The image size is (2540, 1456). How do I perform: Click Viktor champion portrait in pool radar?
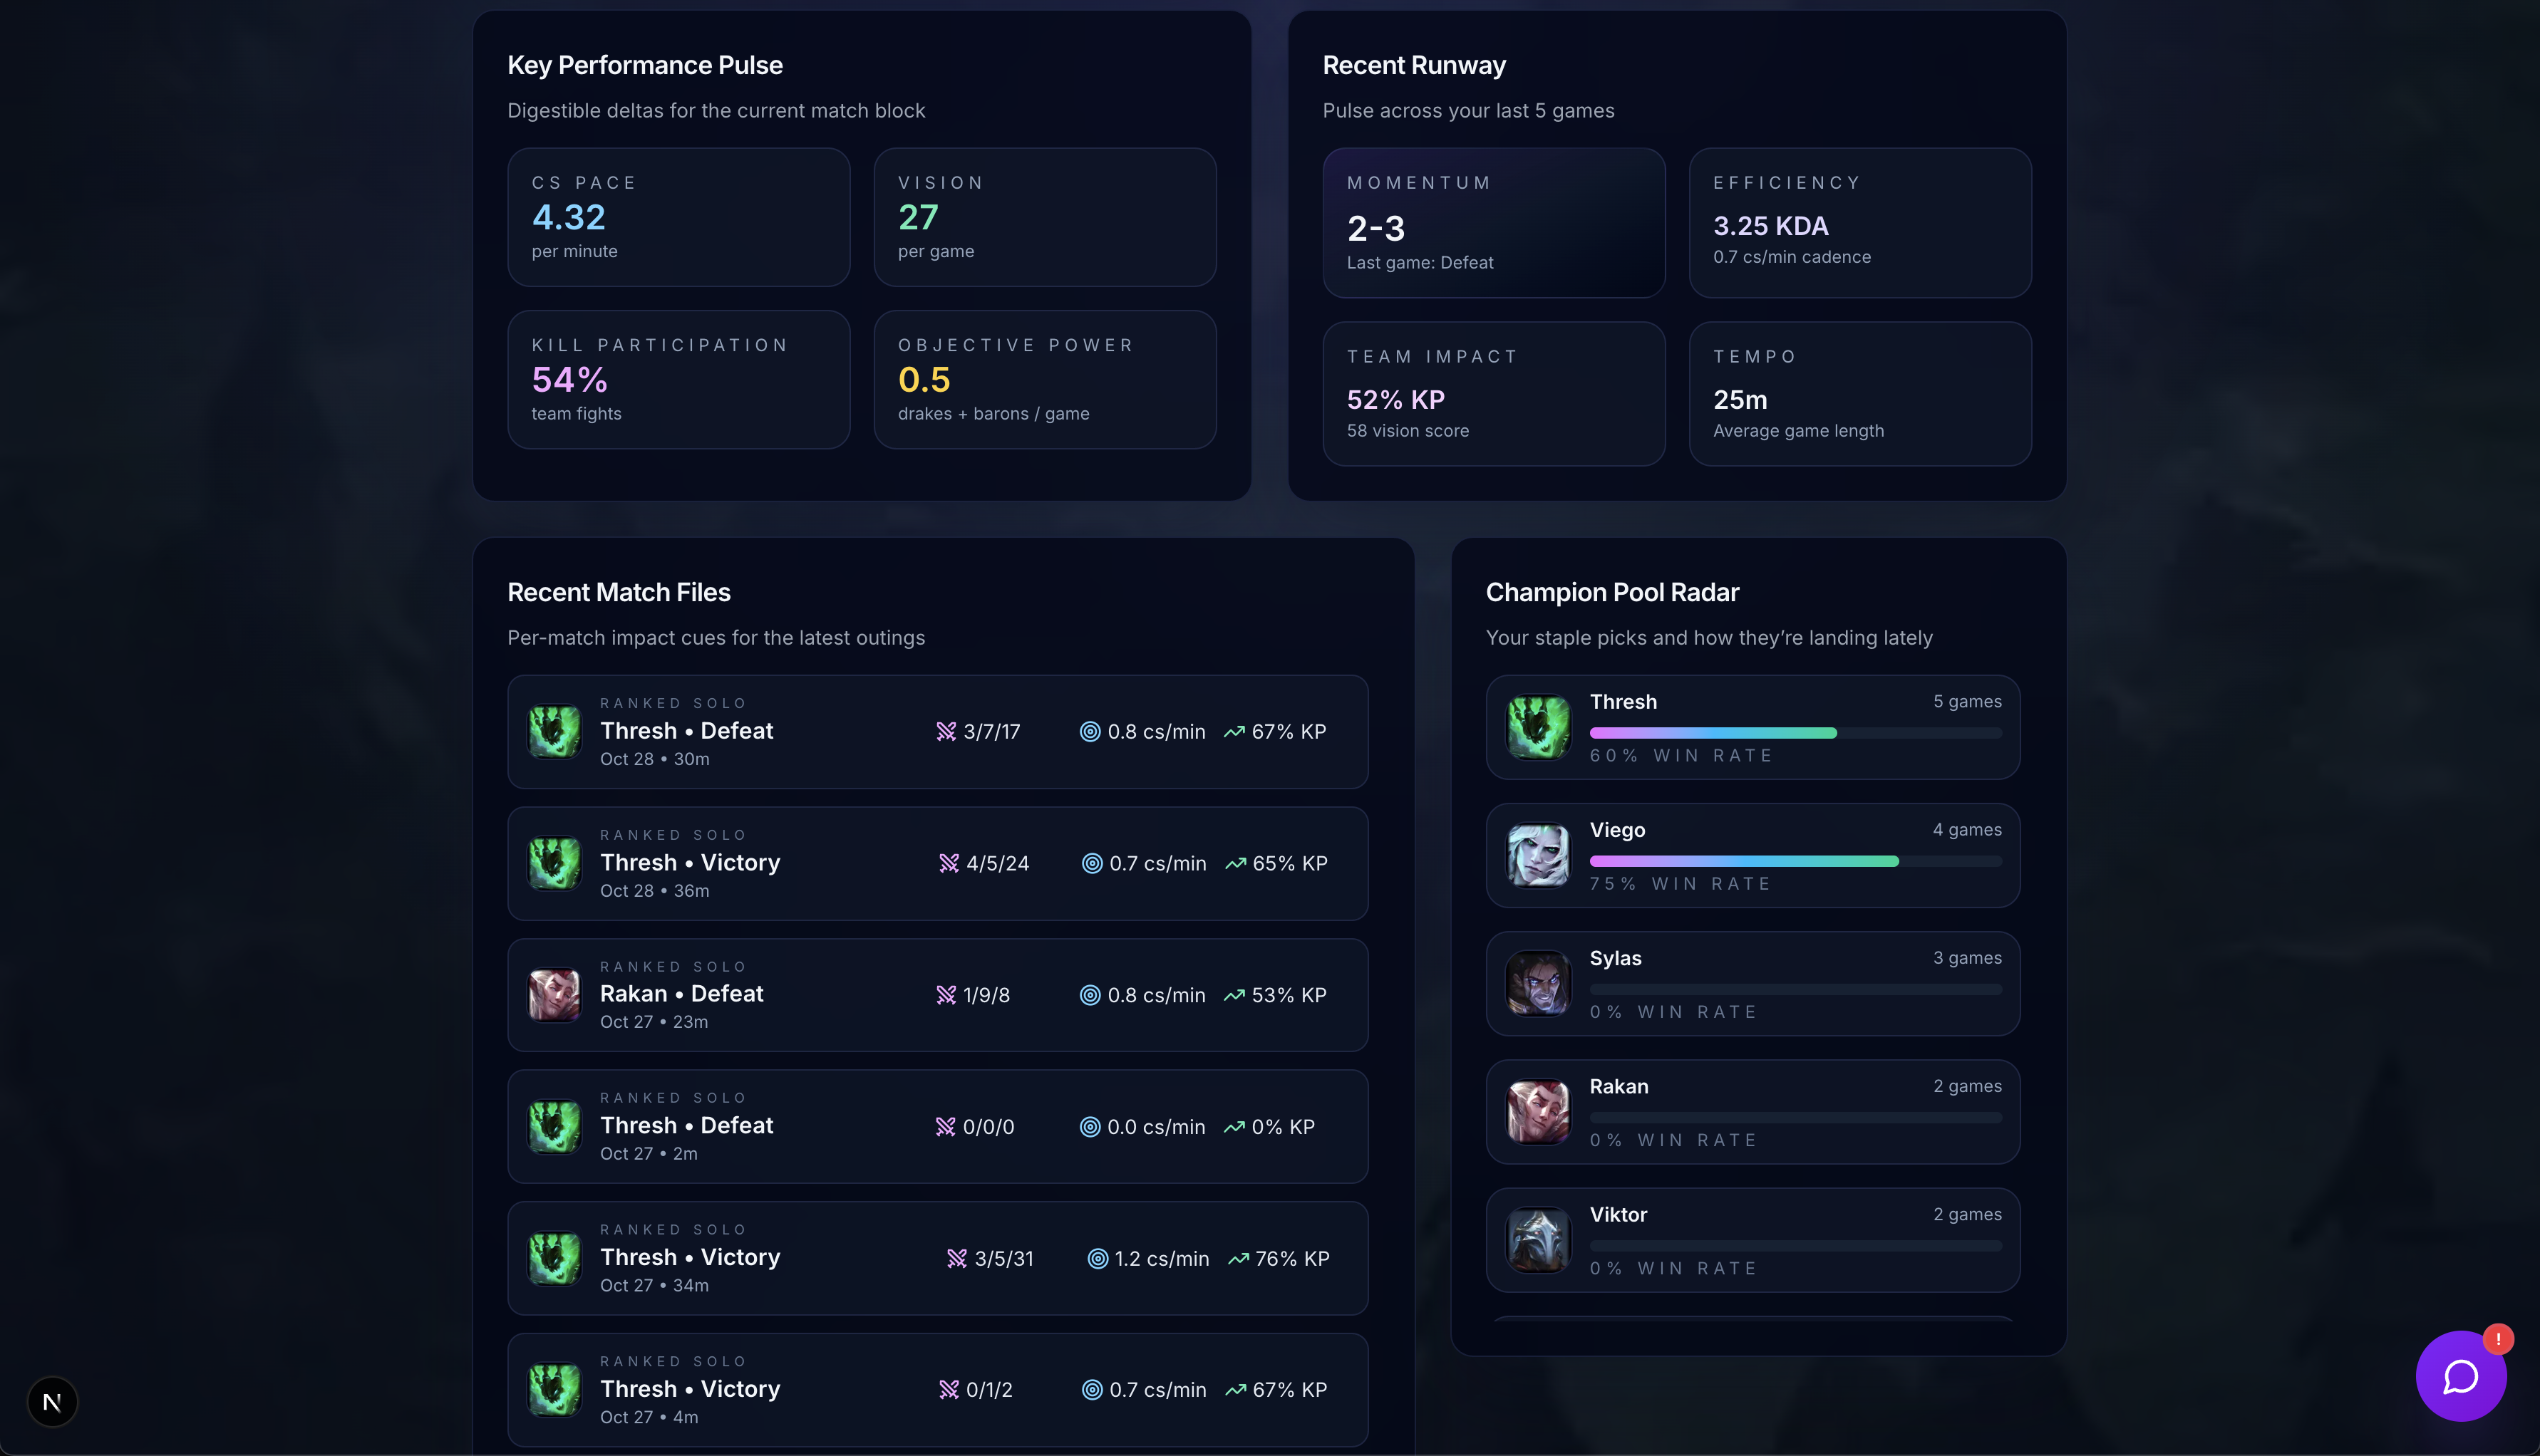[1537, 1240]
